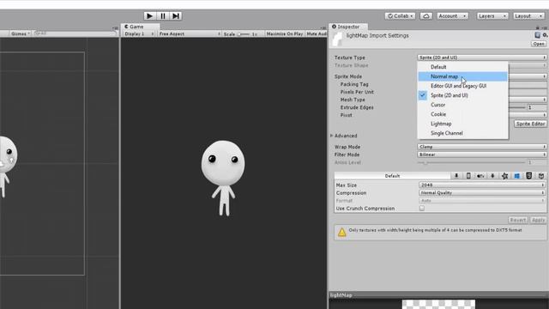Click the Step frame button
The height and width of the screenshot is (309, 549).
(176, 16)
